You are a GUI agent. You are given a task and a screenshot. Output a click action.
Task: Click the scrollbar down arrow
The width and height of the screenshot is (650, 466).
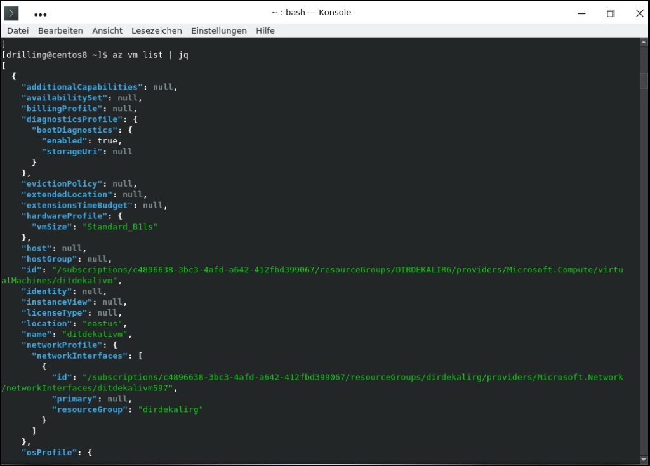[x=644, y=460]
